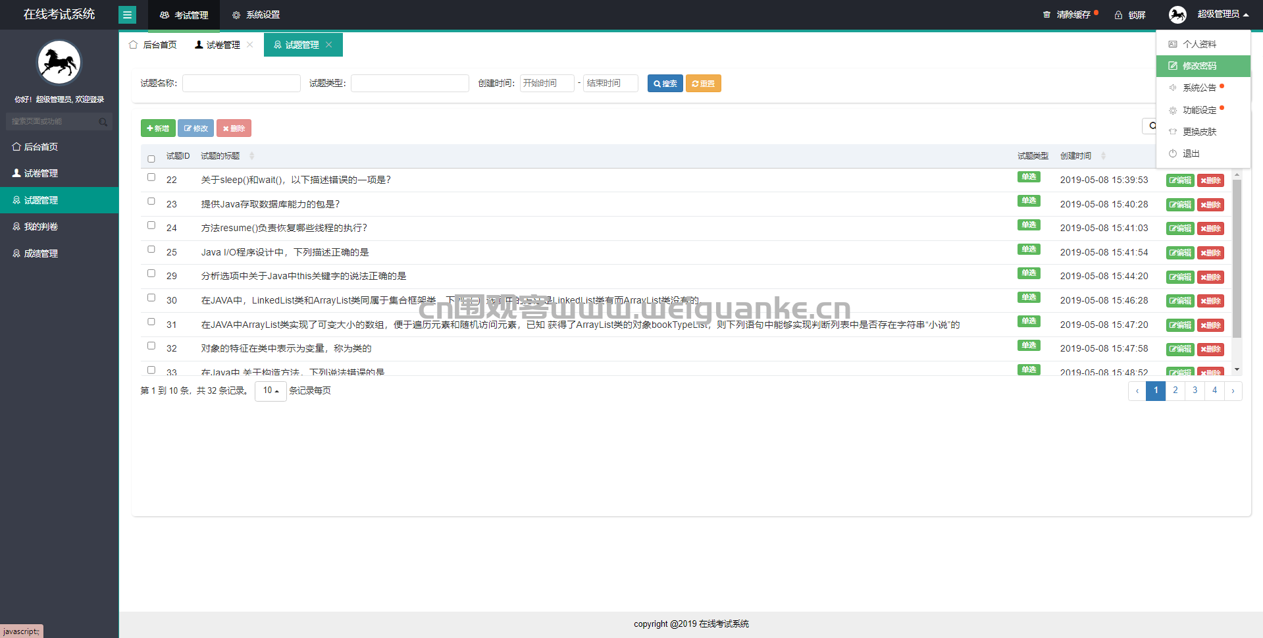1263x638 pixels.
Task: Go to pagination page 4
Action: click(x=1215, y=390)
